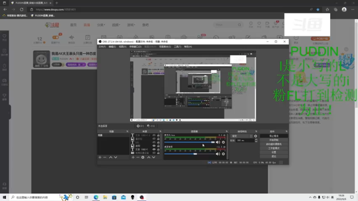The height and width of the screenshot is (201, 358).
Task: Open 麦克风/Aux audio settings gear
Action: click(x=223, y=142)
